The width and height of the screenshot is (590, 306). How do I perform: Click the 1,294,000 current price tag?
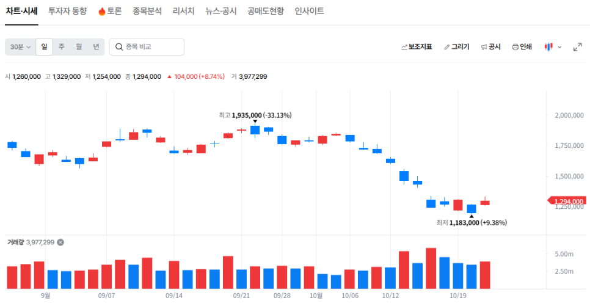pyautogui.click(x=567, y=202)
